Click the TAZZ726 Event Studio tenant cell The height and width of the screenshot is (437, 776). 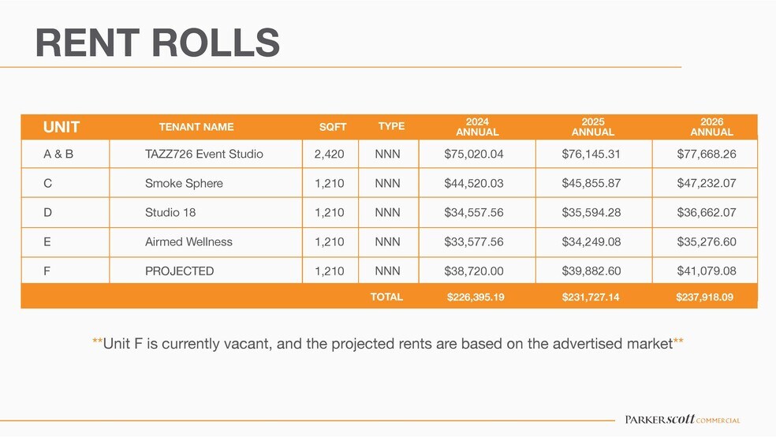point(203,154)
